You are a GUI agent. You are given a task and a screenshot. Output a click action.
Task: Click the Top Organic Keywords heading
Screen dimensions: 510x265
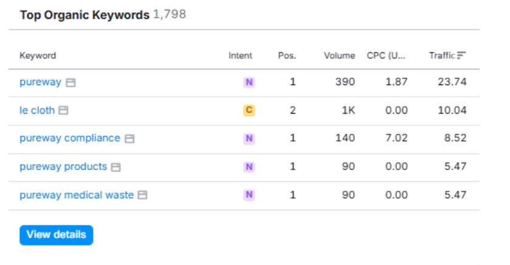tap(84, 15)
